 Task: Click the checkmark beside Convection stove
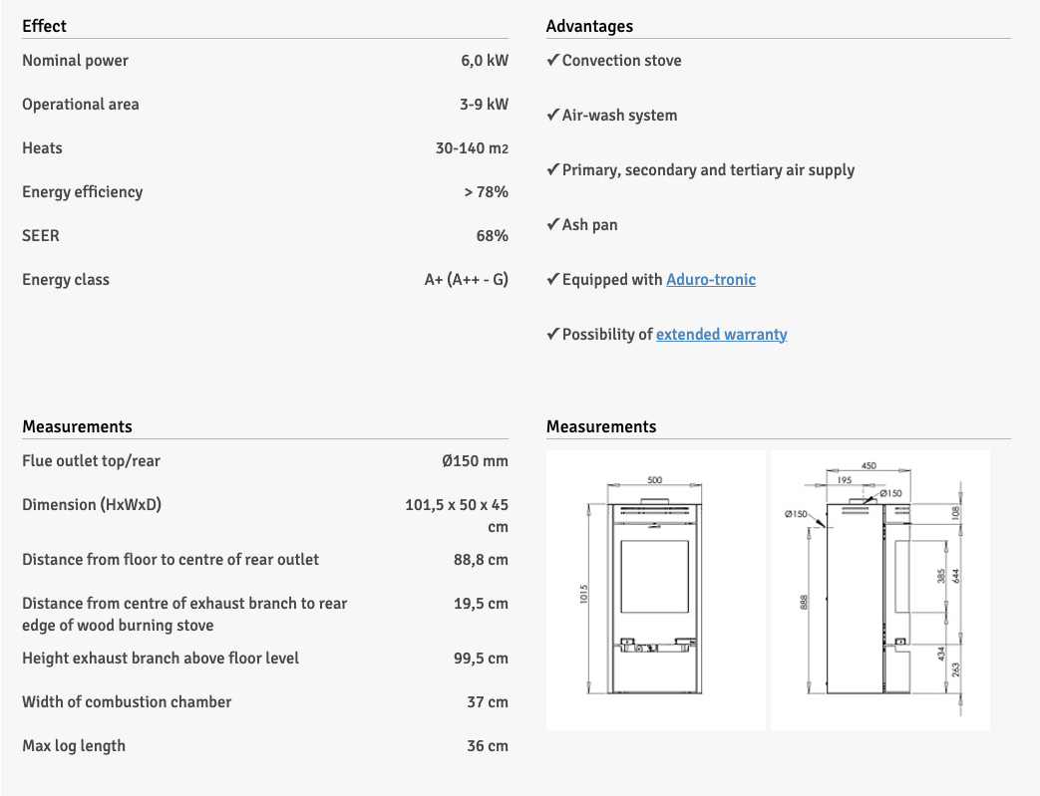pos(552,61)
